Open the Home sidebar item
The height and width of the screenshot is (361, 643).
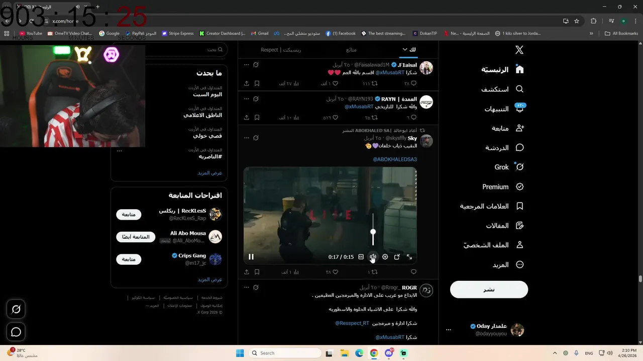(x=503, y=70)
